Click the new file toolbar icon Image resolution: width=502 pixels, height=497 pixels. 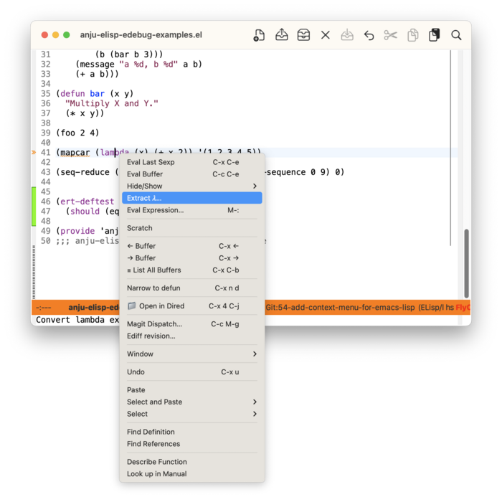tap(259, 35)
